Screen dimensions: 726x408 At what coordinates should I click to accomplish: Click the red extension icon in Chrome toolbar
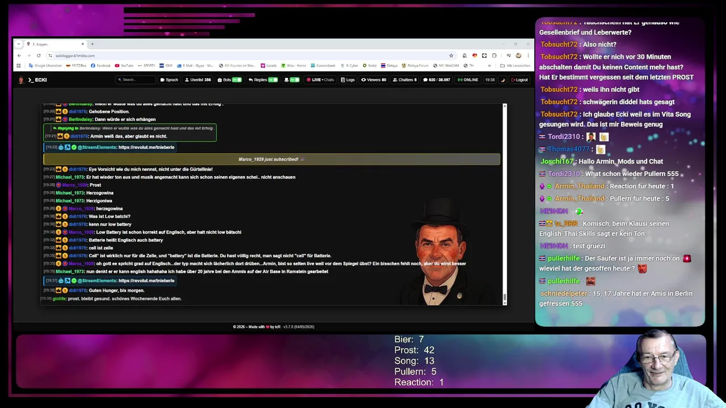[475, 56]
